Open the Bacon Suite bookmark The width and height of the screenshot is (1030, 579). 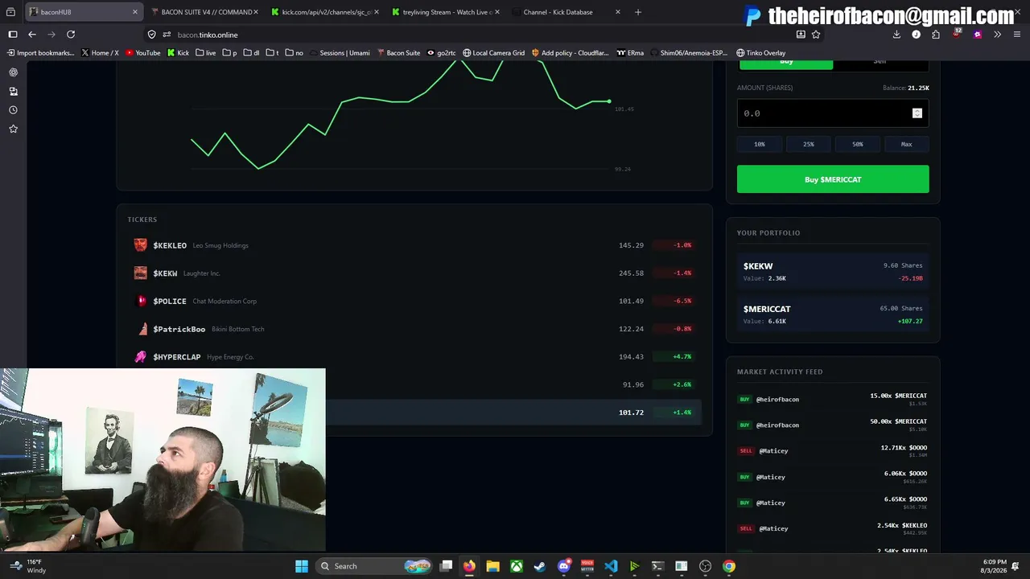click(x=398, y=53)
